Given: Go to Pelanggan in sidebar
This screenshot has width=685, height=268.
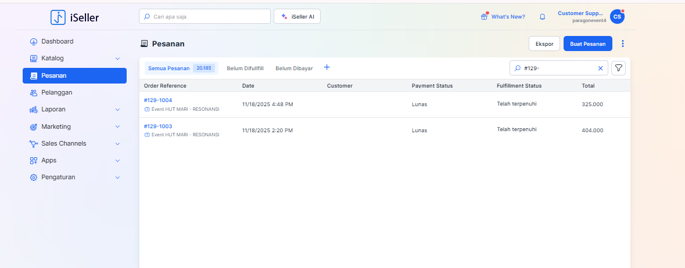Looking at the screenshot, I should (56, 92).
